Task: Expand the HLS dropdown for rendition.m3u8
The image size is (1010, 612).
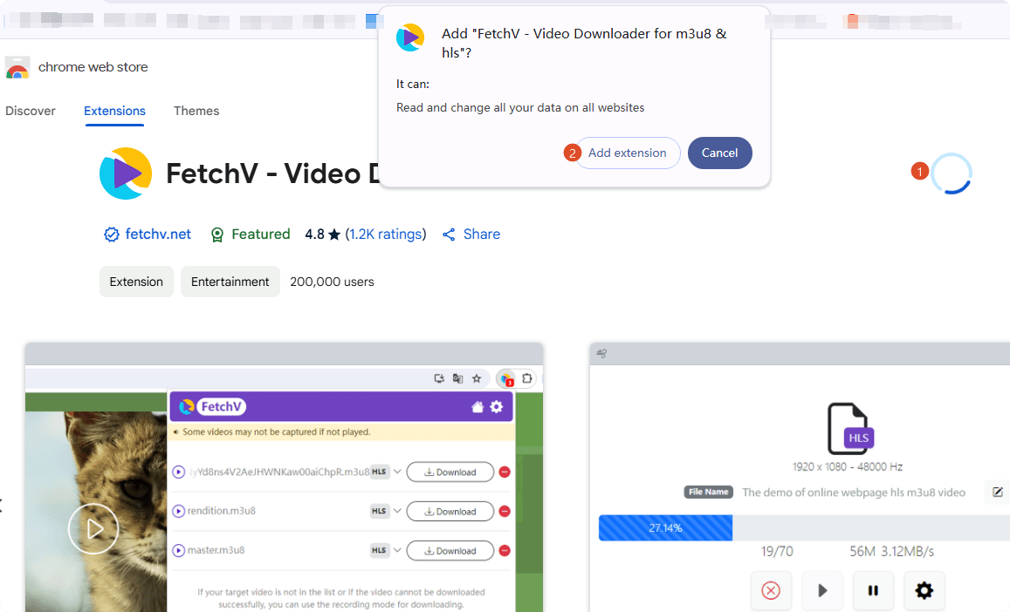Action: (x=397, y=511)
